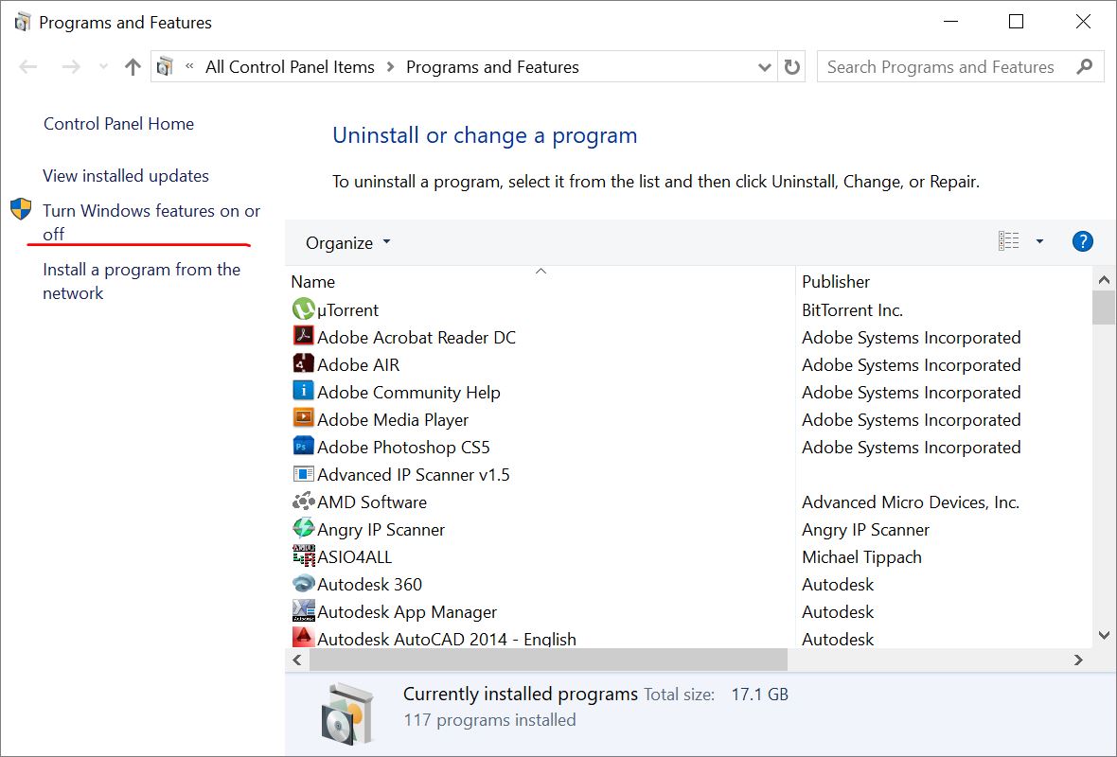Click the Autodesk AutoCAD 2014 icon
The image size is (1117, 757).
pyautogui.click(x=303, y=638)
